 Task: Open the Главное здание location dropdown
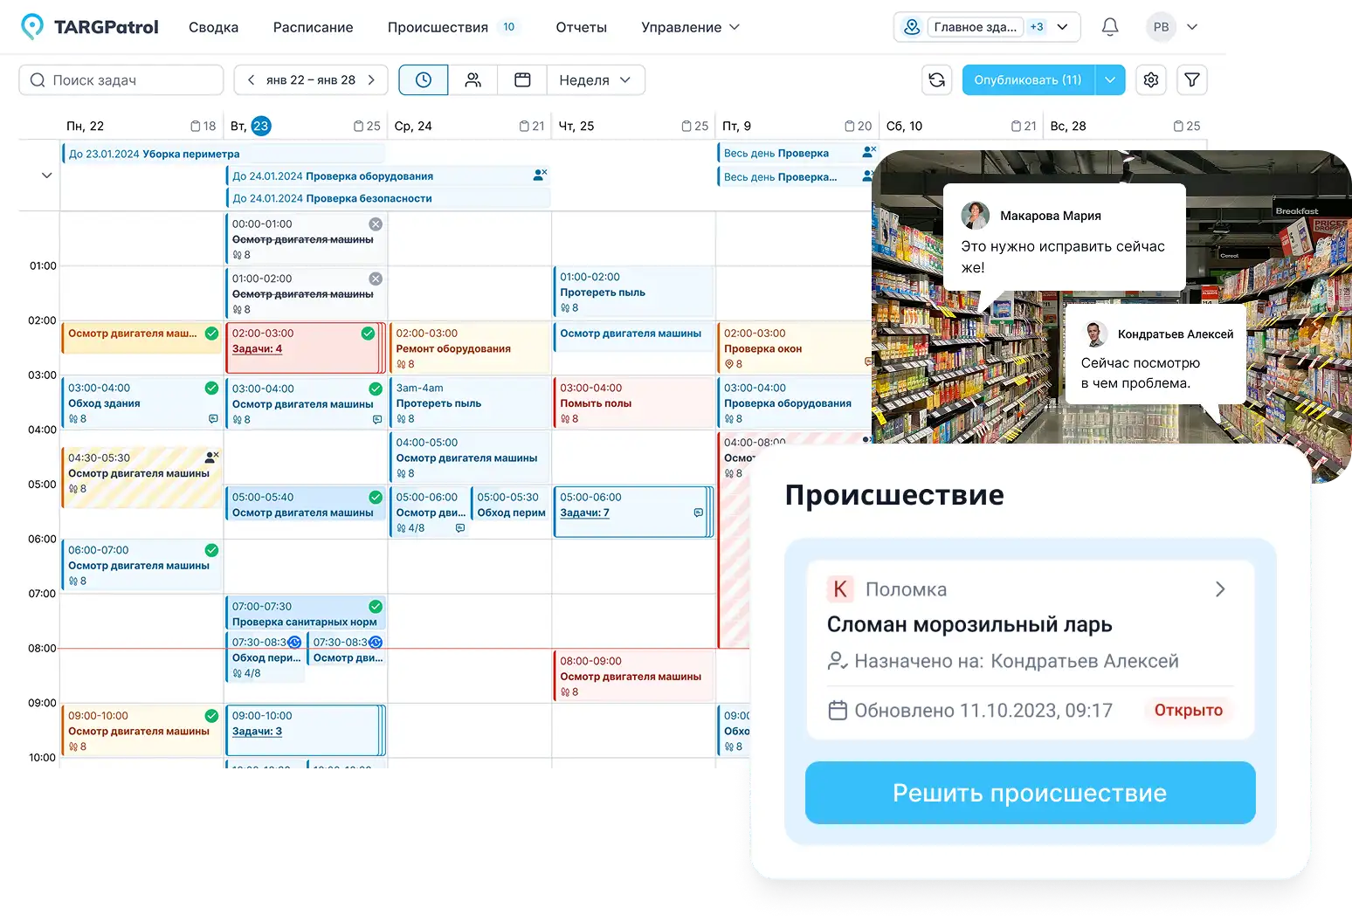(x=987, y=27)
